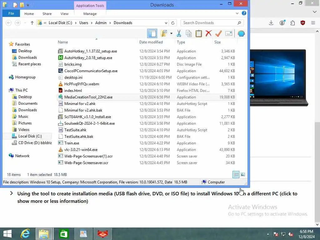Open Internet Explorer from taskbar
This screenshot has height=240, width=320.
[x=25, y=234]
